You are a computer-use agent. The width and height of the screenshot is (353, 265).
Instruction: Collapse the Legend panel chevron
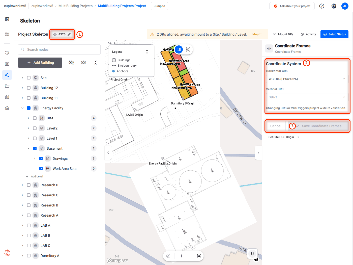point(147,52)
